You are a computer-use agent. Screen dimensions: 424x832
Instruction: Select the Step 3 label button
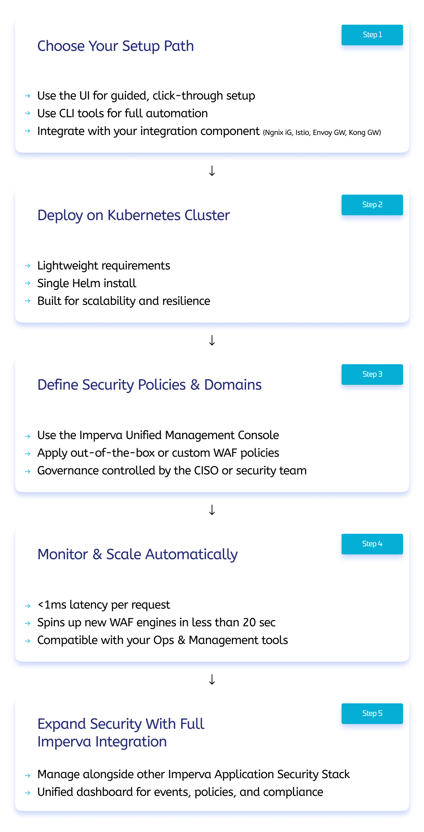point(372,375)
